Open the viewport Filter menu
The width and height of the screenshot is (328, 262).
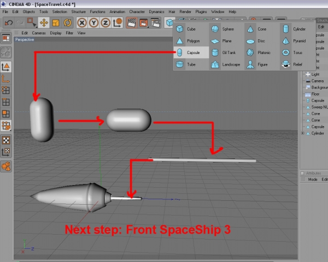pyautogui.click(x=69, y=33)
